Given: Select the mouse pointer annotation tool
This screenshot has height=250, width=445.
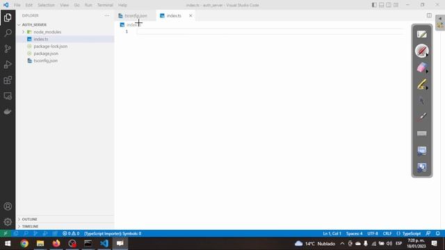Looking at the screenshot, I should coord(422,101).
